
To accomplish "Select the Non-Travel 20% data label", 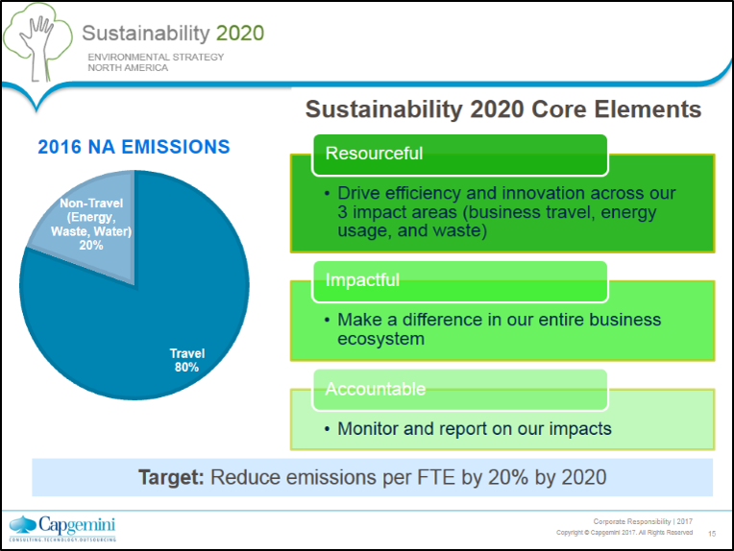I will [x=91, y=225].
